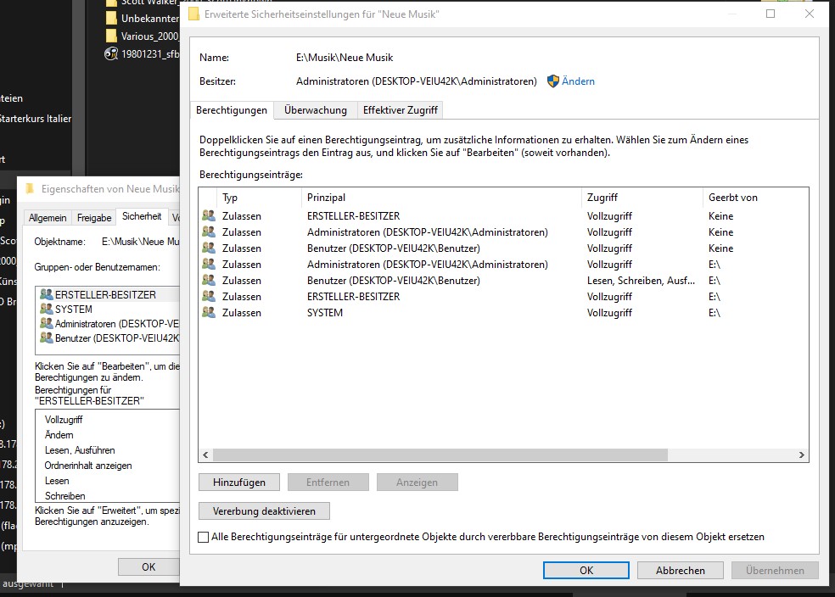Click the shield icon beside Ändern
The image size is (835, 597).
point(552,81)
